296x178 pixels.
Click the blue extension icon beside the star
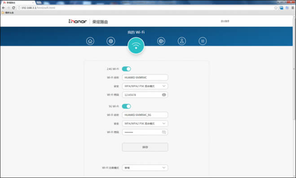(x=282, y=8)
